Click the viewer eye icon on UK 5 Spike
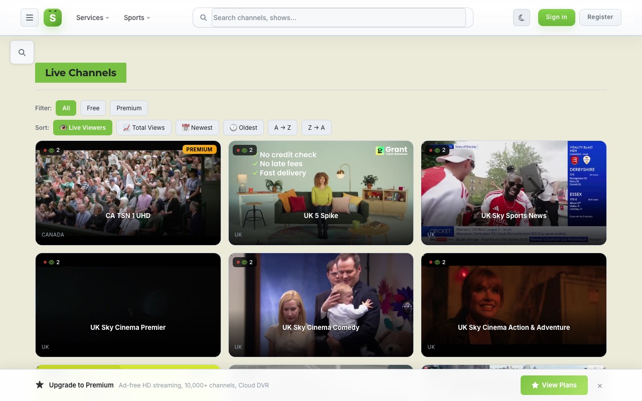This screenshot has height=401, width=642. [x=244, y=150]
